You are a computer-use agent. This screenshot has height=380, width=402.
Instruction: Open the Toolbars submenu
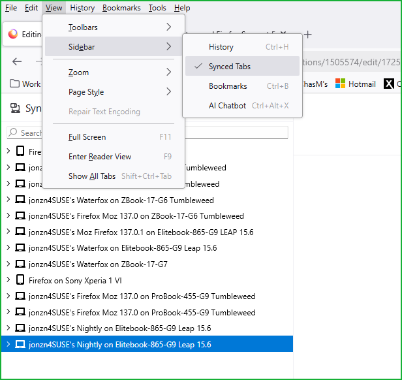tap(114, 27)
